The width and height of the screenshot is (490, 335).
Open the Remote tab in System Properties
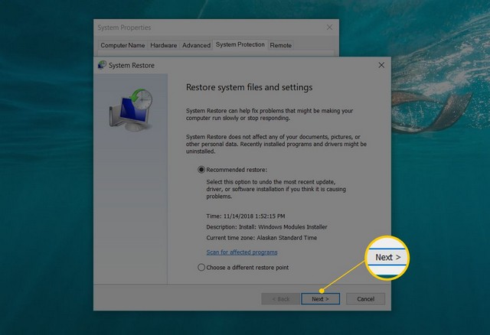pyautogui.click(x=281, y=45)
